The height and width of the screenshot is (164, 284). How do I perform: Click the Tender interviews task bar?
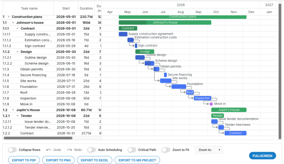[x=221, y=127]
